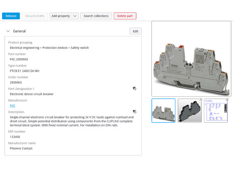
Task: Click the type number PTCB E1 24DC/2A NO
Action: (x=24, y=71)
